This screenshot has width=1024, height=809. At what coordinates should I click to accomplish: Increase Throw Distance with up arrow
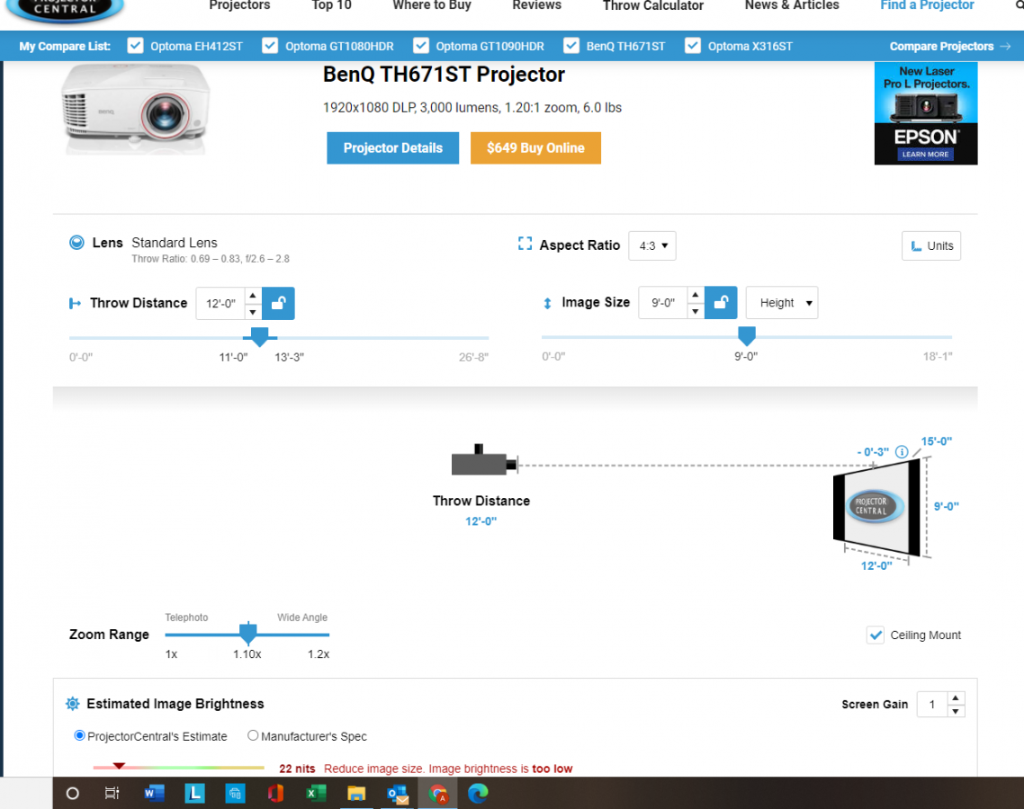coord(253,296)
